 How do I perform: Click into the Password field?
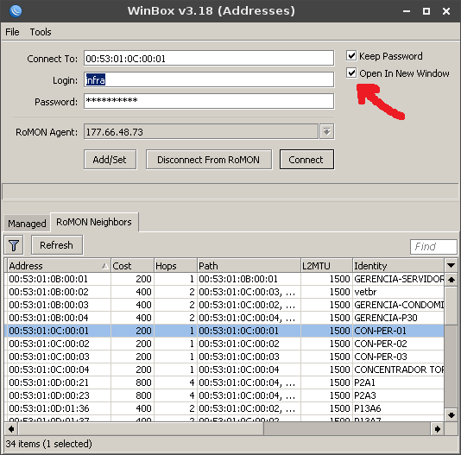coord(209,102)
